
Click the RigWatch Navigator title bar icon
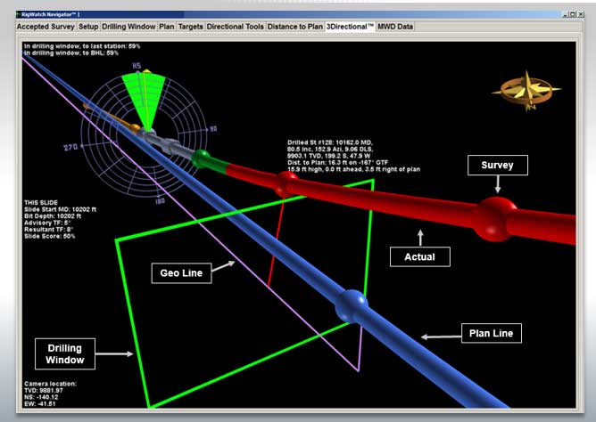(21, 16)
